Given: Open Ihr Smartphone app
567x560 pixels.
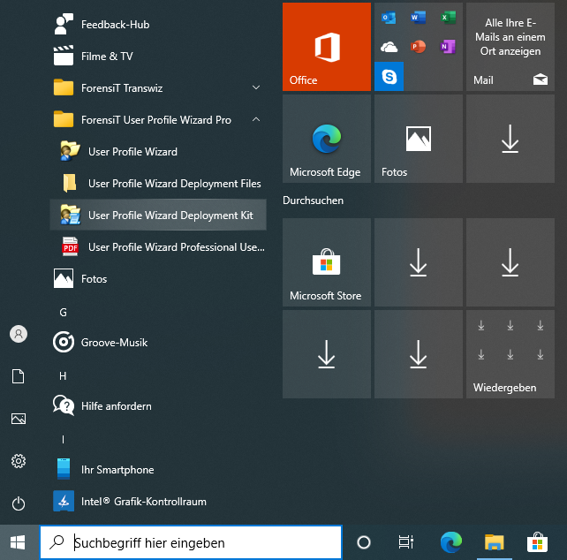Looking at the screenshot, I should (158, 470).
